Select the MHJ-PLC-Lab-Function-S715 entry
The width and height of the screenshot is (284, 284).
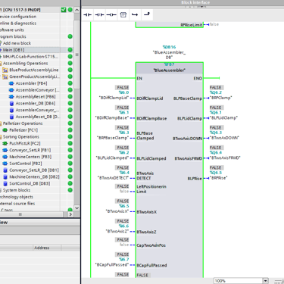click(x=30, y=57)
